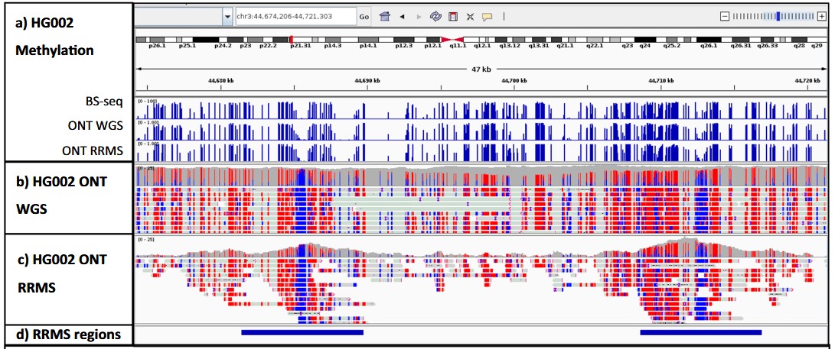835x349 pixels.
Task: Jump to band q26.33 on ideogram
Action: point(768,47)
